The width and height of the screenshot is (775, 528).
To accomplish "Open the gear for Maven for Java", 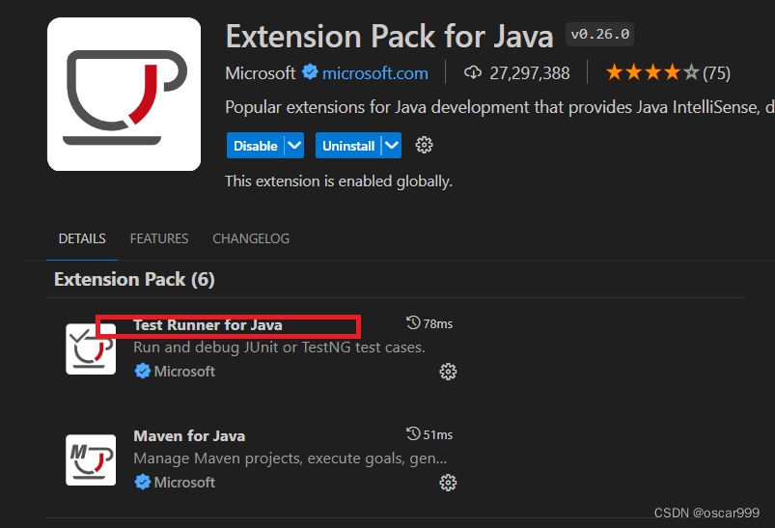I will point(448,483).
